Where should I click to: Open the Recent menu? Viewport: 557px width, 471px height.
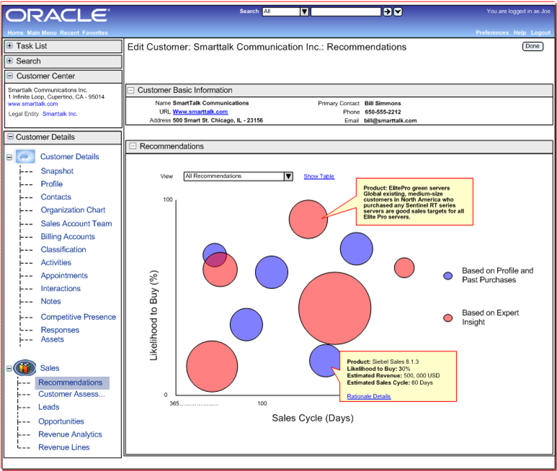pyautogui.click(x=70, y=32)
